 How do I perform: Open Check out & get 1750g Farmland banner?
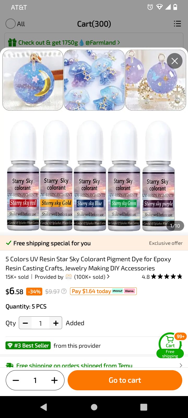64,43
